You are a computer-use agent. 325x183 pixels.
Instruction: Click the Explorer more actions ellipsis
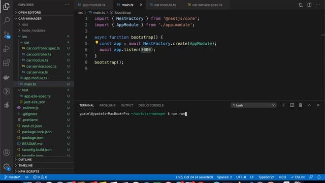coord(67,5)
